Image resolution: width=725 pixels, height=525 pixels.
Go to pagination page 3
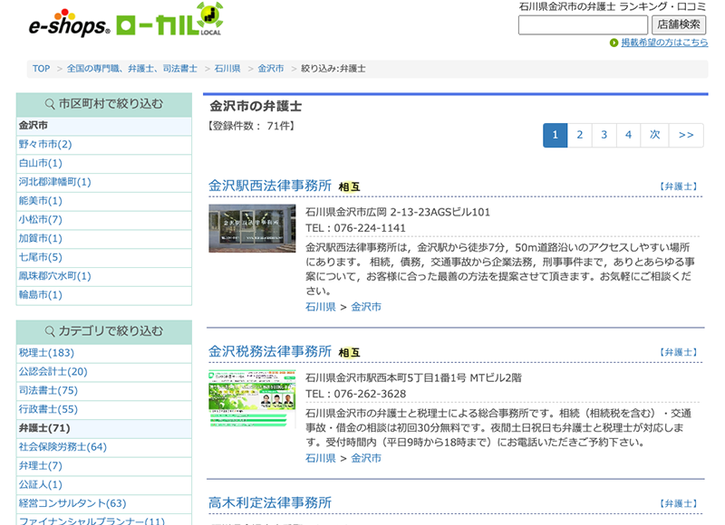(604, 135)
